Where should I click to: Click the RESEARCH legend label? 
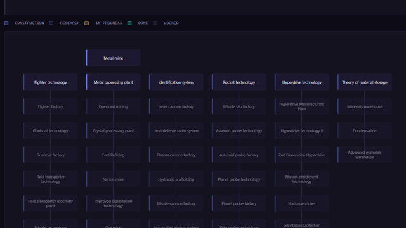point(70,23)
